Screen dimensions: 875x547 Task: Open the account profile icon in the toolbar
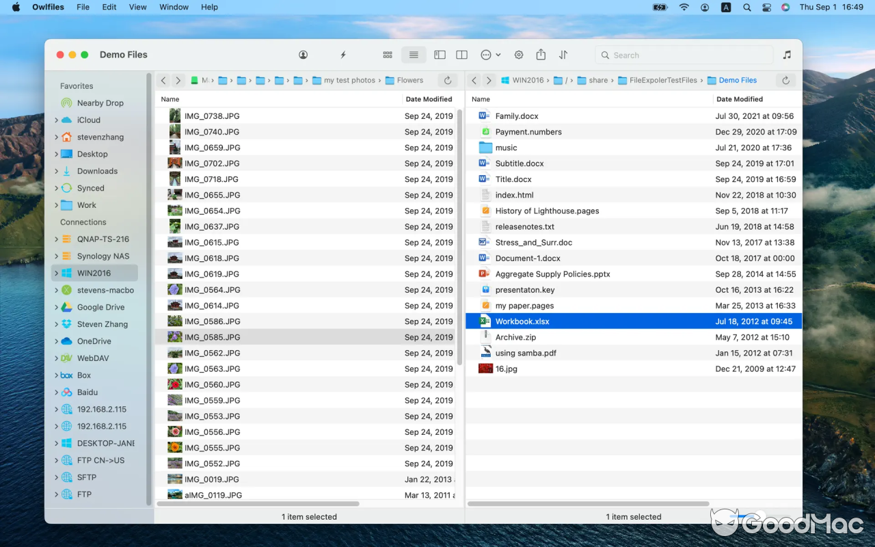303,55
